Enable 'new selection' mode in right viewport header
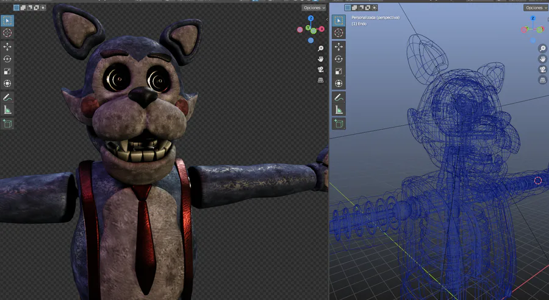 click(348, 7)
